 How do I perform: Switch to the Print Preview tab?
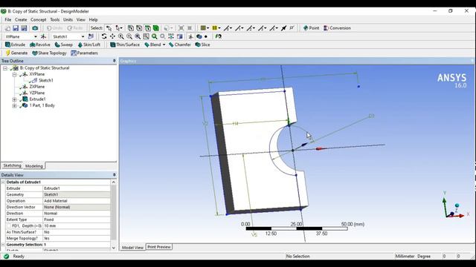(x=158, y=247)
